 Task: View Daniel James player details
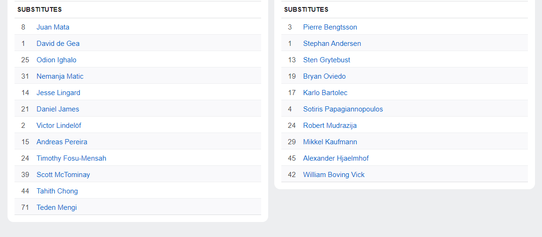click(x=58, y=109)
